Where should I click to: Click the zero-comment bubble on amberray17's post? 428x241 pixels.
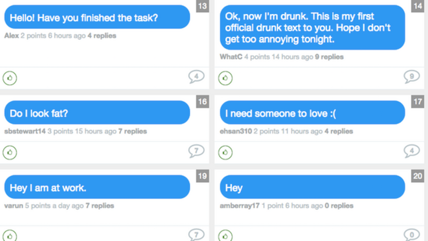411,235
